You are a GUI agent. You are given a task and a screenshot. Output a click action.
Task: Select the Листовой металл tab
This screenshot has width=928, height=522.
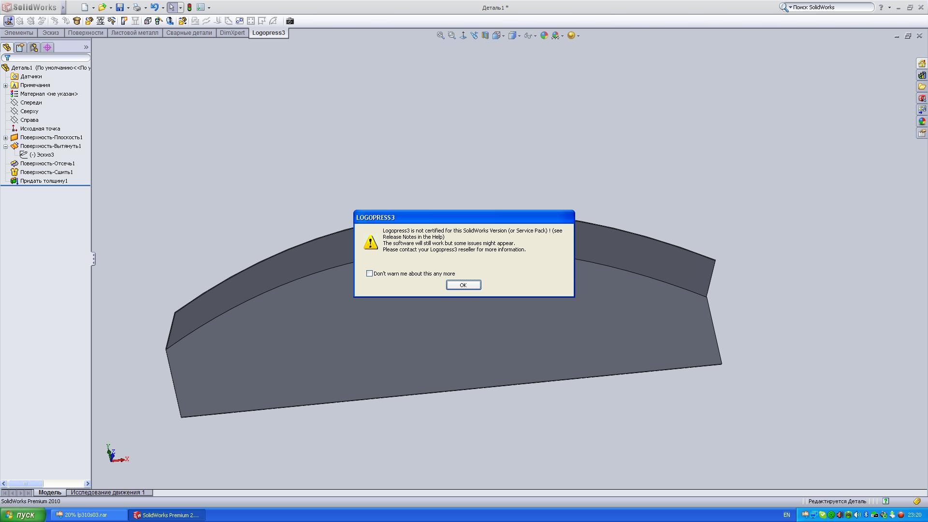pos(134,33)
